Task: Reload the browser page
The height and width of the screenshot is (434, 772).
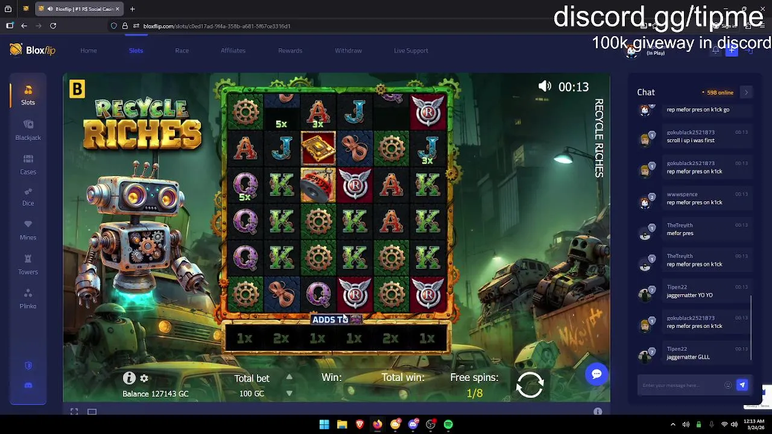Action: [53, 26]
